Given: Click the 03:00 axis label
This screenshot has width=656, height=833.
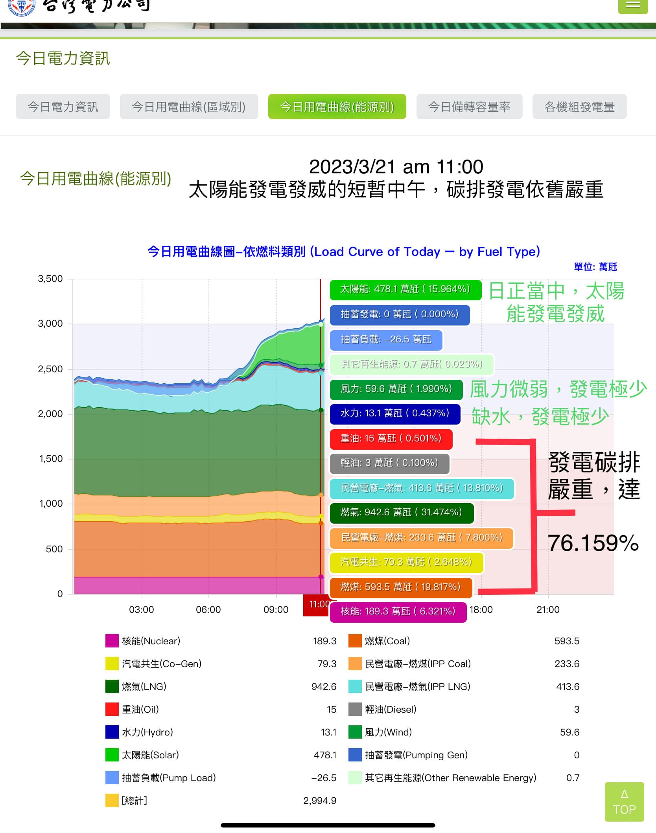Looking at the screenshot, I should [142, 610].
